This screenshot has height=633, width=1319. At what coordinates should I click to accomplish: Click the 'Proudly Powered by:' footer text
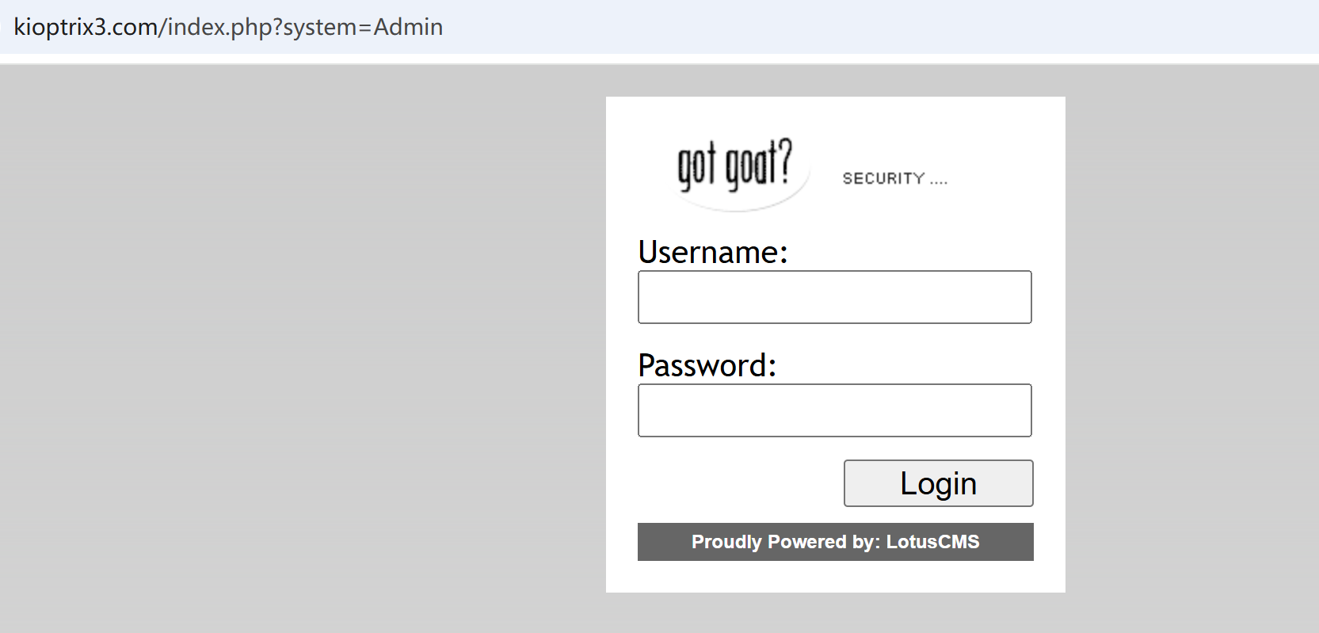click(785, 542)
